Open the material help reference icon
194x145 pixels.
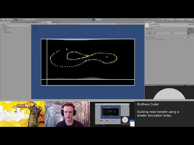[x=189, y=24]
